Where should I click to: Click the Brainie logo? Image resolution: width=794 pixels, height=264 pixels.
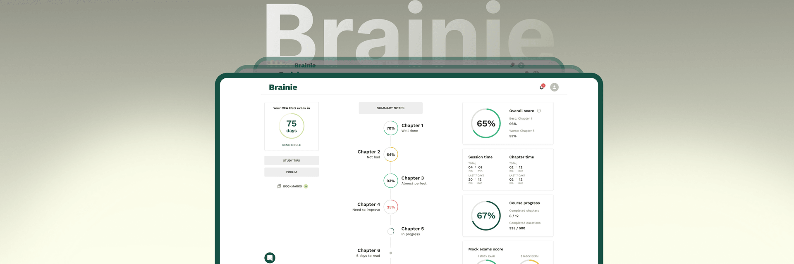283,87
